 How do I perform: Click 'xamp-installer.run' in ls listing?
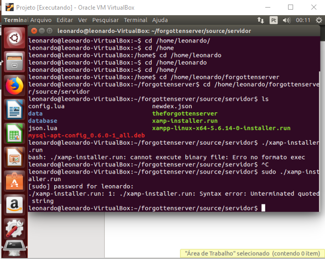pyautogui.click(x=185, y=121)
